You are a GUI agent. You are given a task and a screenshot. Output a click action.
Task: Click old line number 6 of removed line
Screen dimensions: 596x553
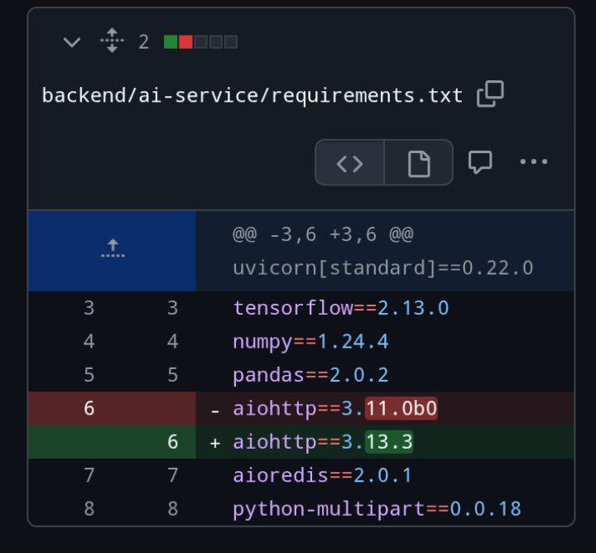pyautogui.click(x=89, y=409)
